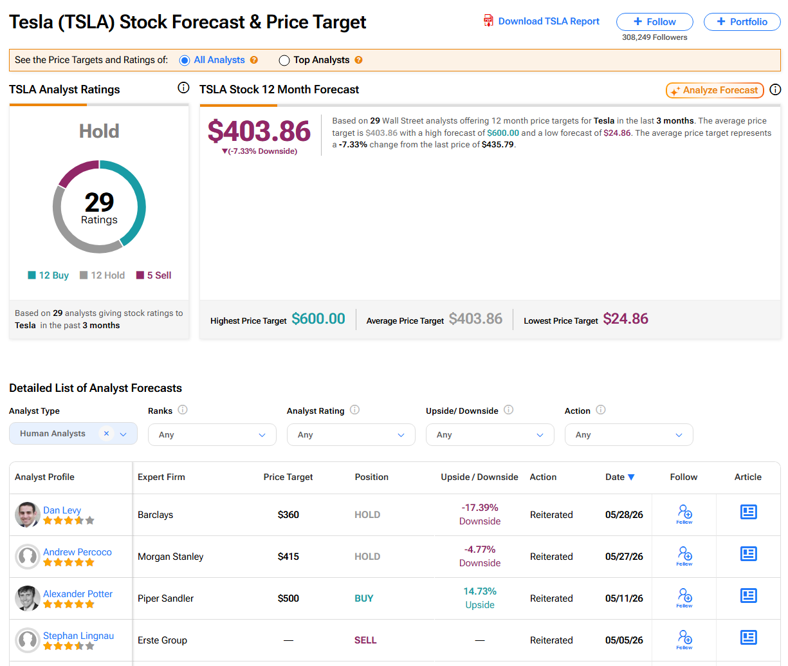Screen dimensions: 788x666
Task: Open the Upside/Downside filter dropdown
Action: (490, 434)
